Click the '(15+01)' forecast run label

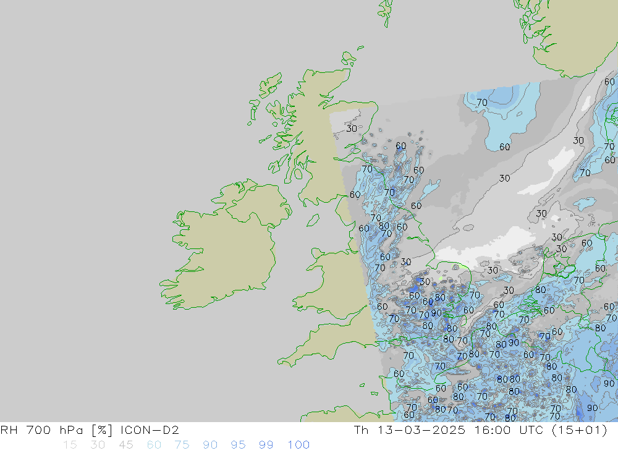coord(580,430)
